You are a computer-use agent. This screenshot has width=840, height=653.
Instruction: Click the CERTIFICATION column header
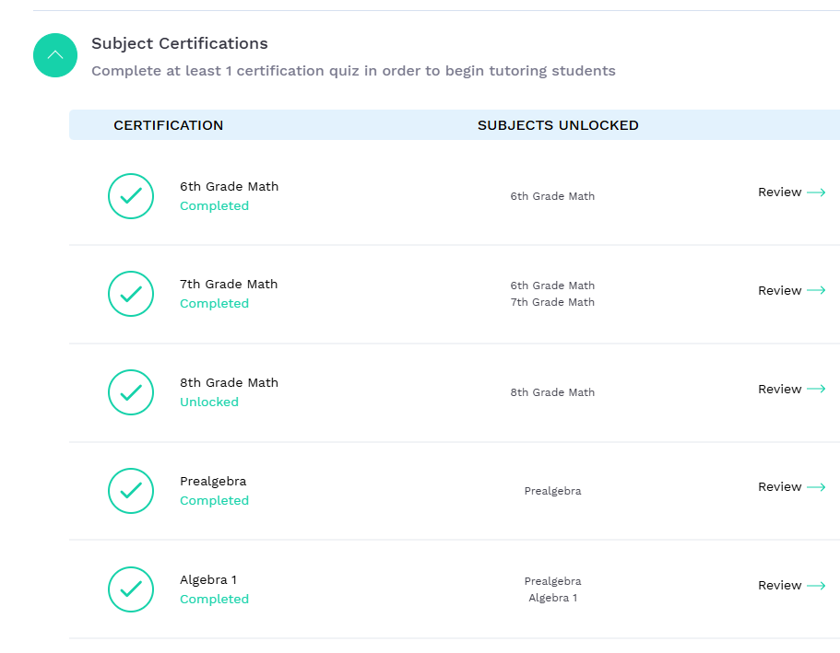click(169, 125)
